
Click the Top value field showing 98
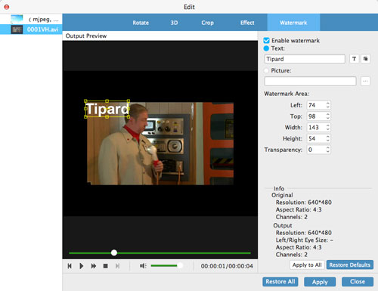click(x=316, y=116)
